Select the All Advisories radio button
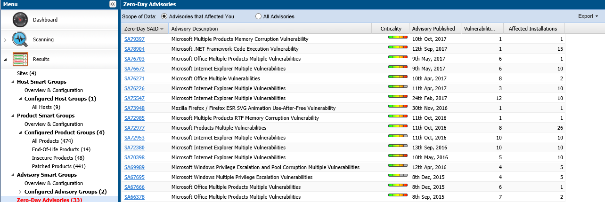The height and width of the screenshot is (202, 605). coord(258,16)
